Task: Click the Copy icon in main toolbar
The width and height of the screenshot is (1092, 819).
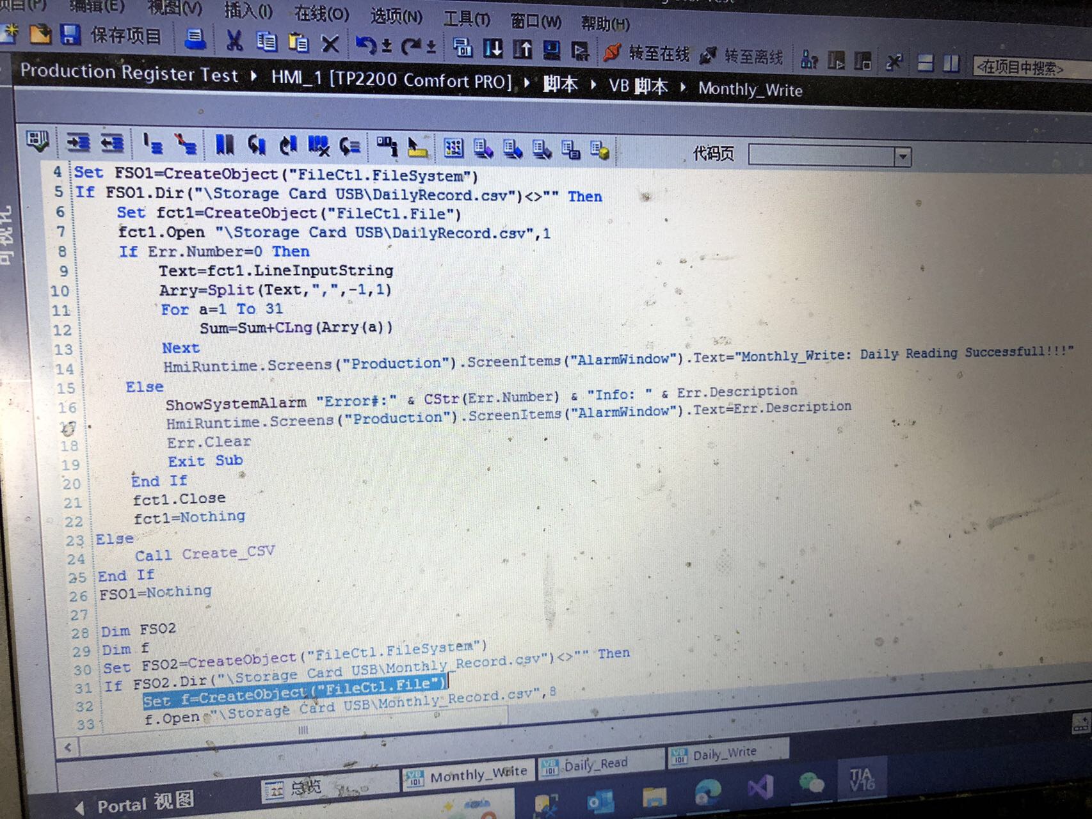Action: (266, 42)
